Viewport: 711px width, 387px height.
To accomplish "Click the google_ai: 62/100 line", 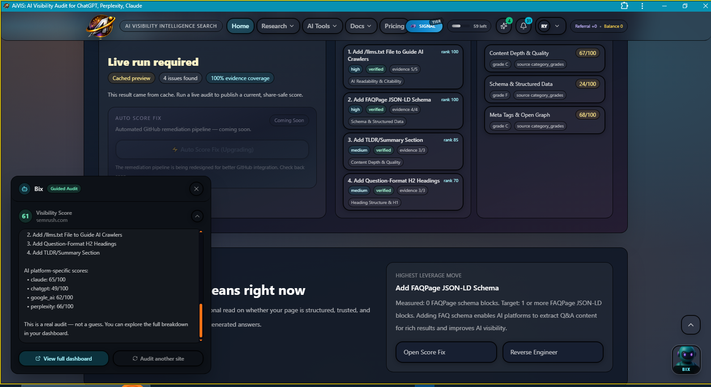I will coord(51,298).
